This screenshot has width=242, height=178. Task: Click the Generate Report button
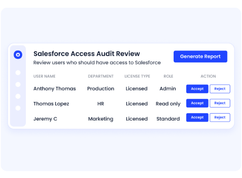[200, 57]
